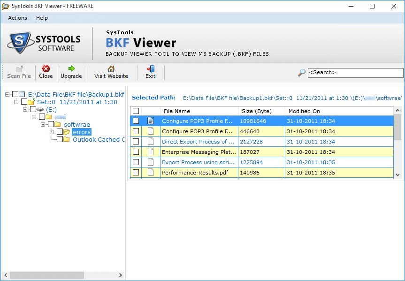Select the Set::0 11/21/2011 tree label
This screenshot has height=281, width=405.
pyautogui.click(x=77, y=102)
